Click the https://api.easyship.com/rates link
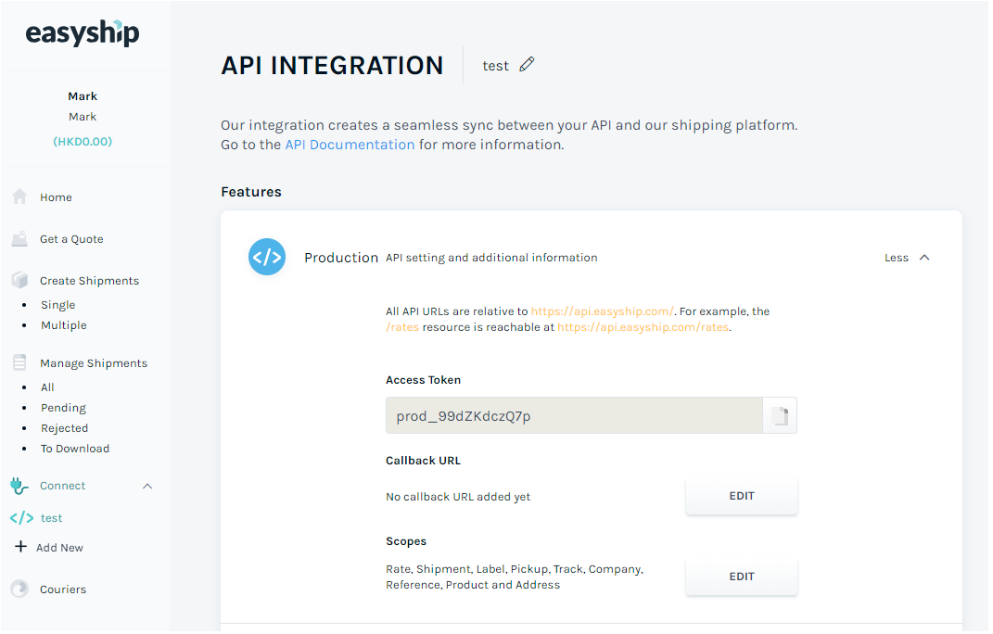The width and height of the screenshot is (993, 634). click(643, 327)
